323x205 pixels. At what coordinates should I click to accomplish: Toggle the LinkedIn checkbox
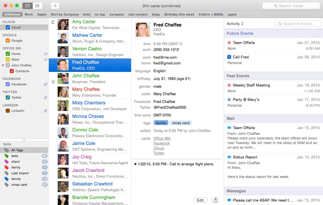tap(8, 111)
